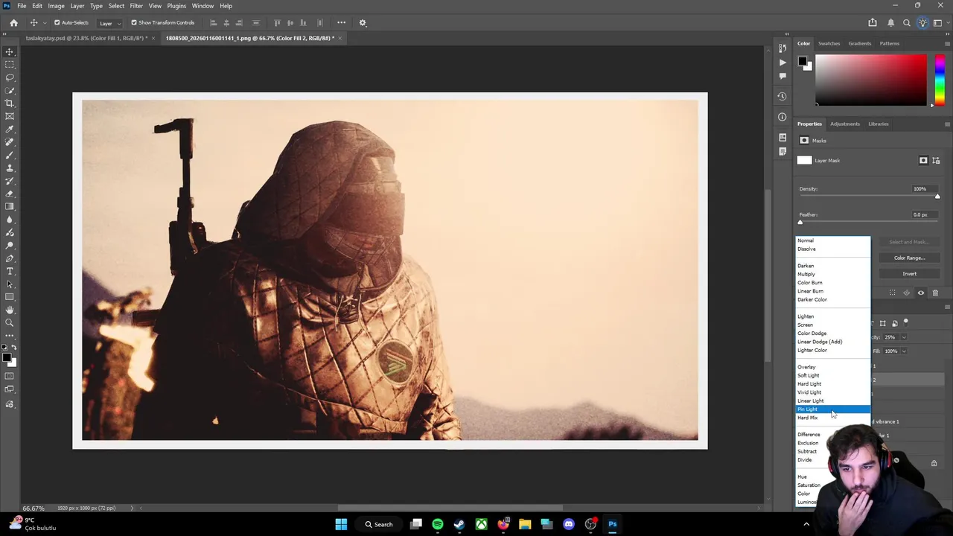The image size is (953, 536).
Task: Open layer opacity 25% dropdown arrow
Action: [904, 337]
